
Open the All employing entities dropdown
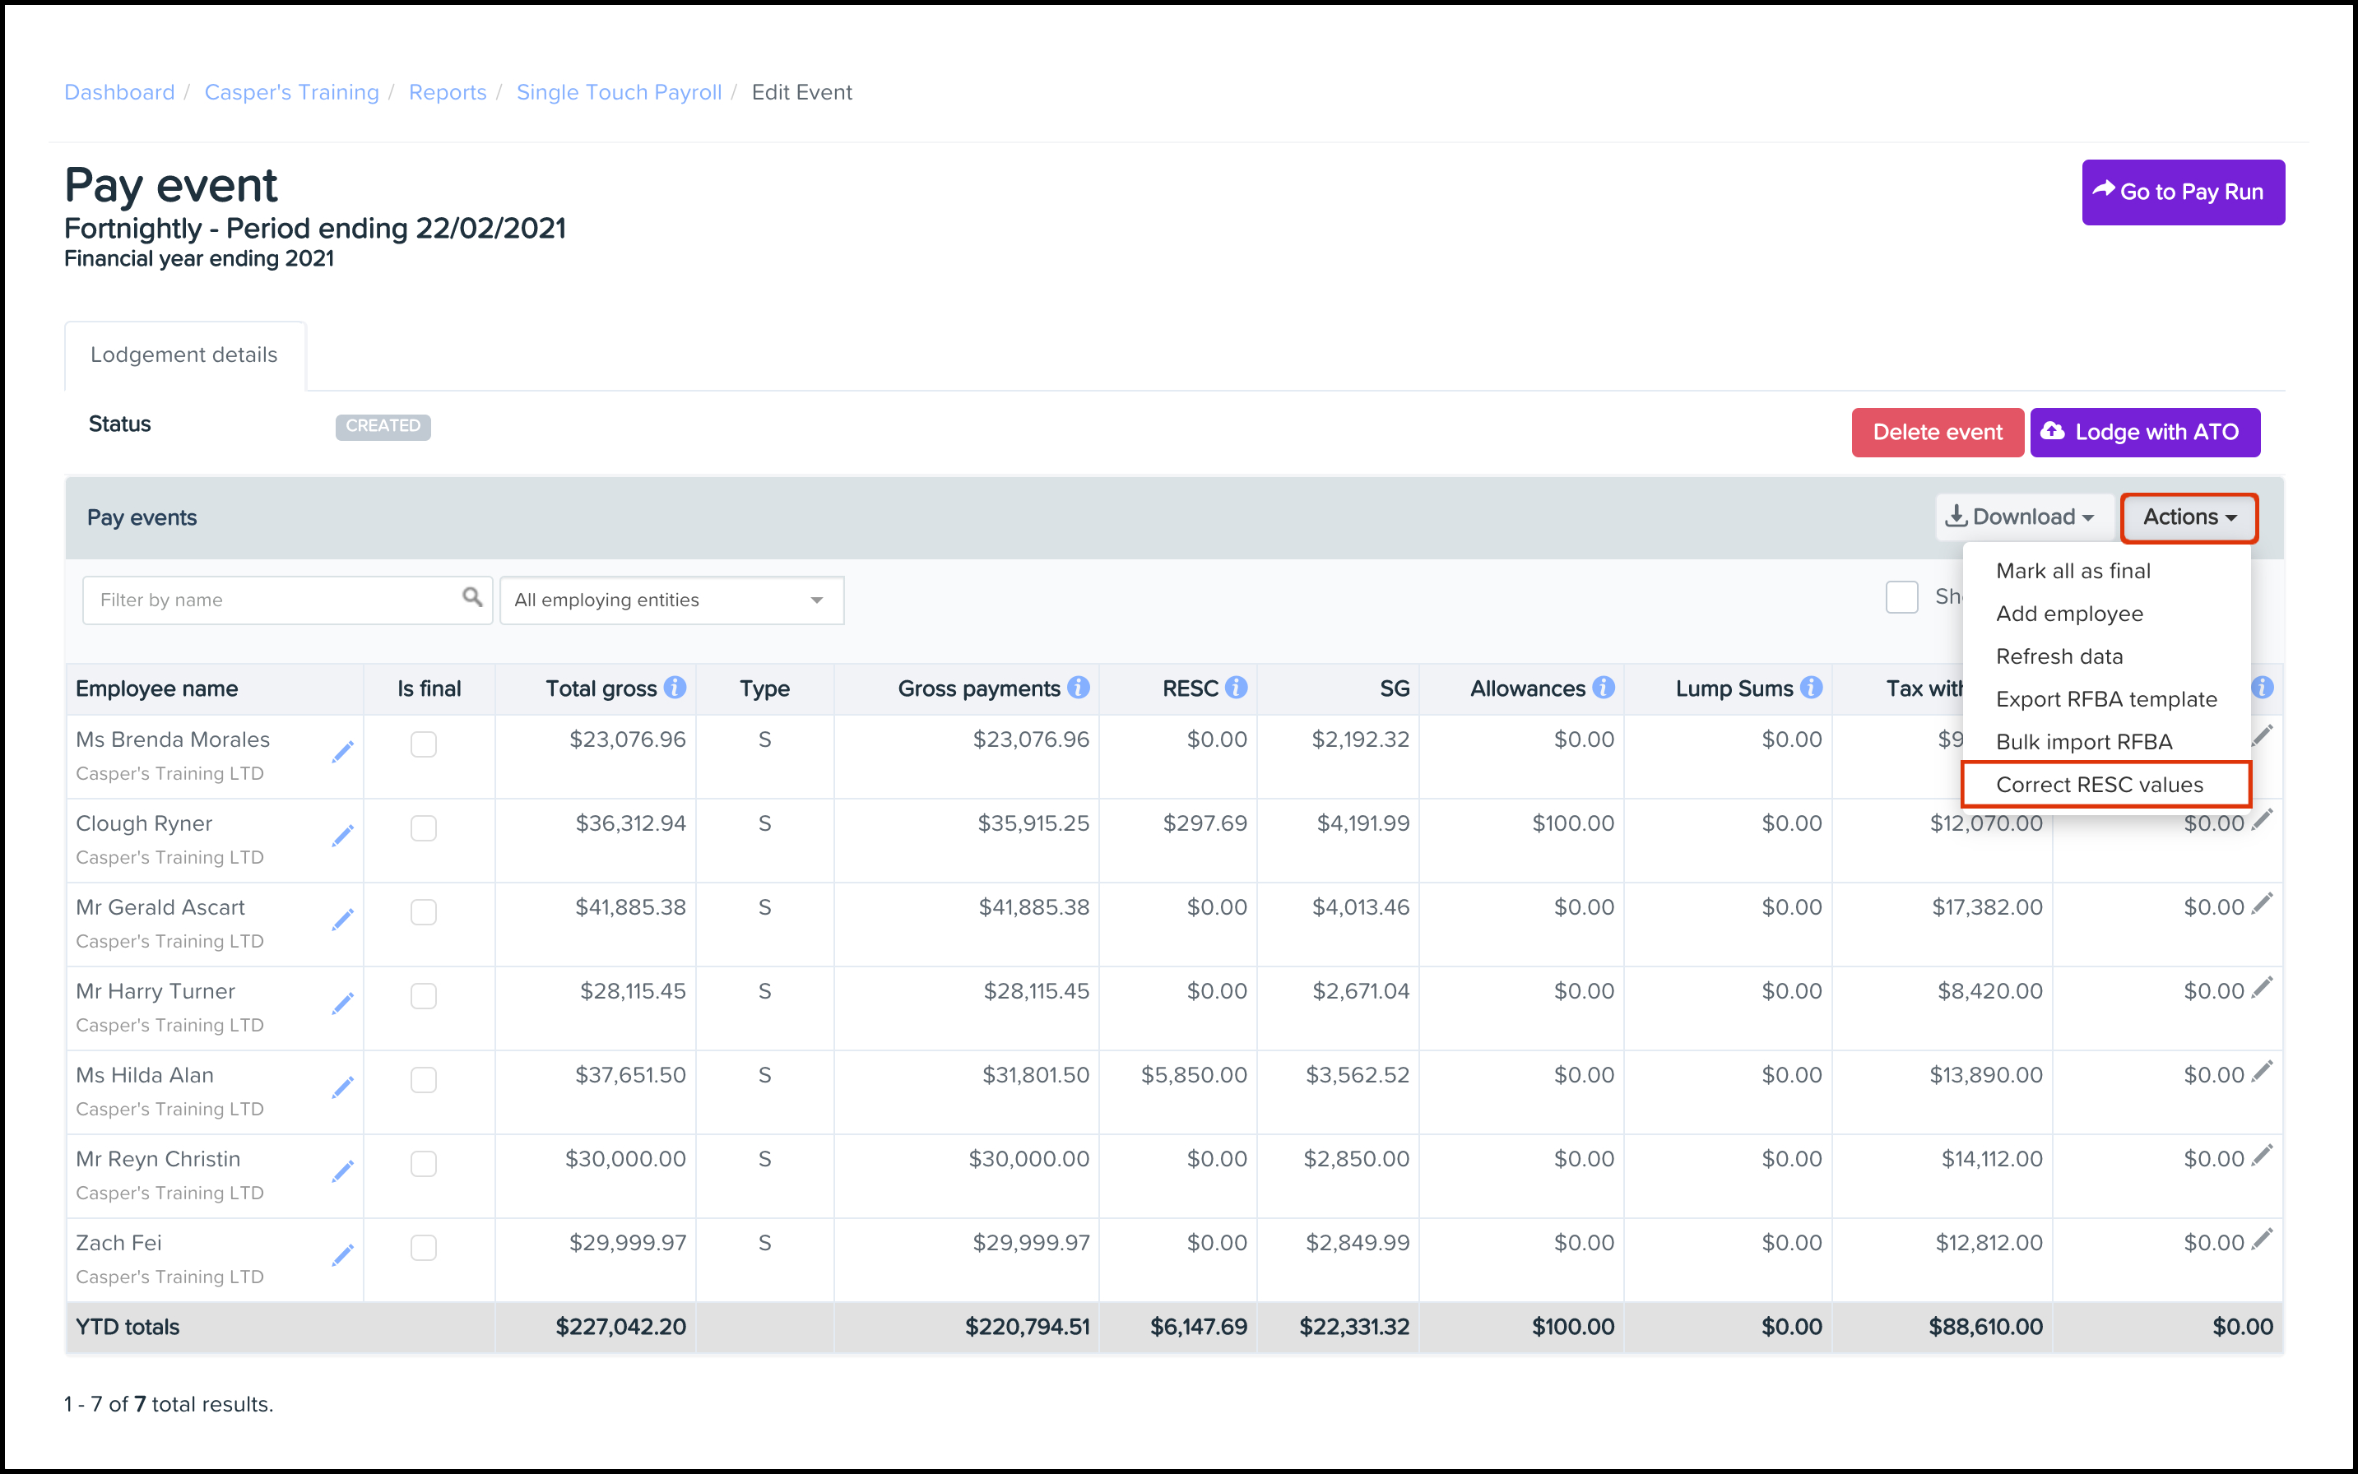(x=672, y=600)
